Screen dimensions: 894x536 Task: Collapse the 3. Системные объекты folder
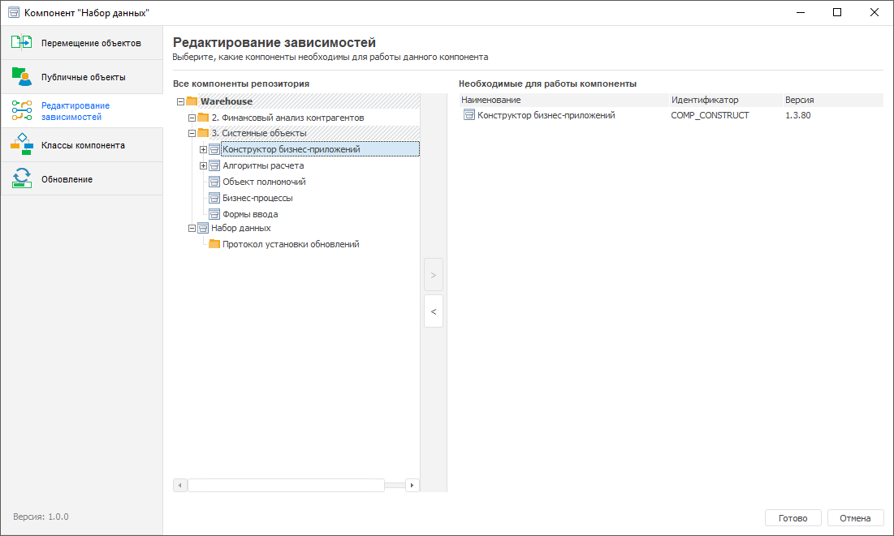192,133
